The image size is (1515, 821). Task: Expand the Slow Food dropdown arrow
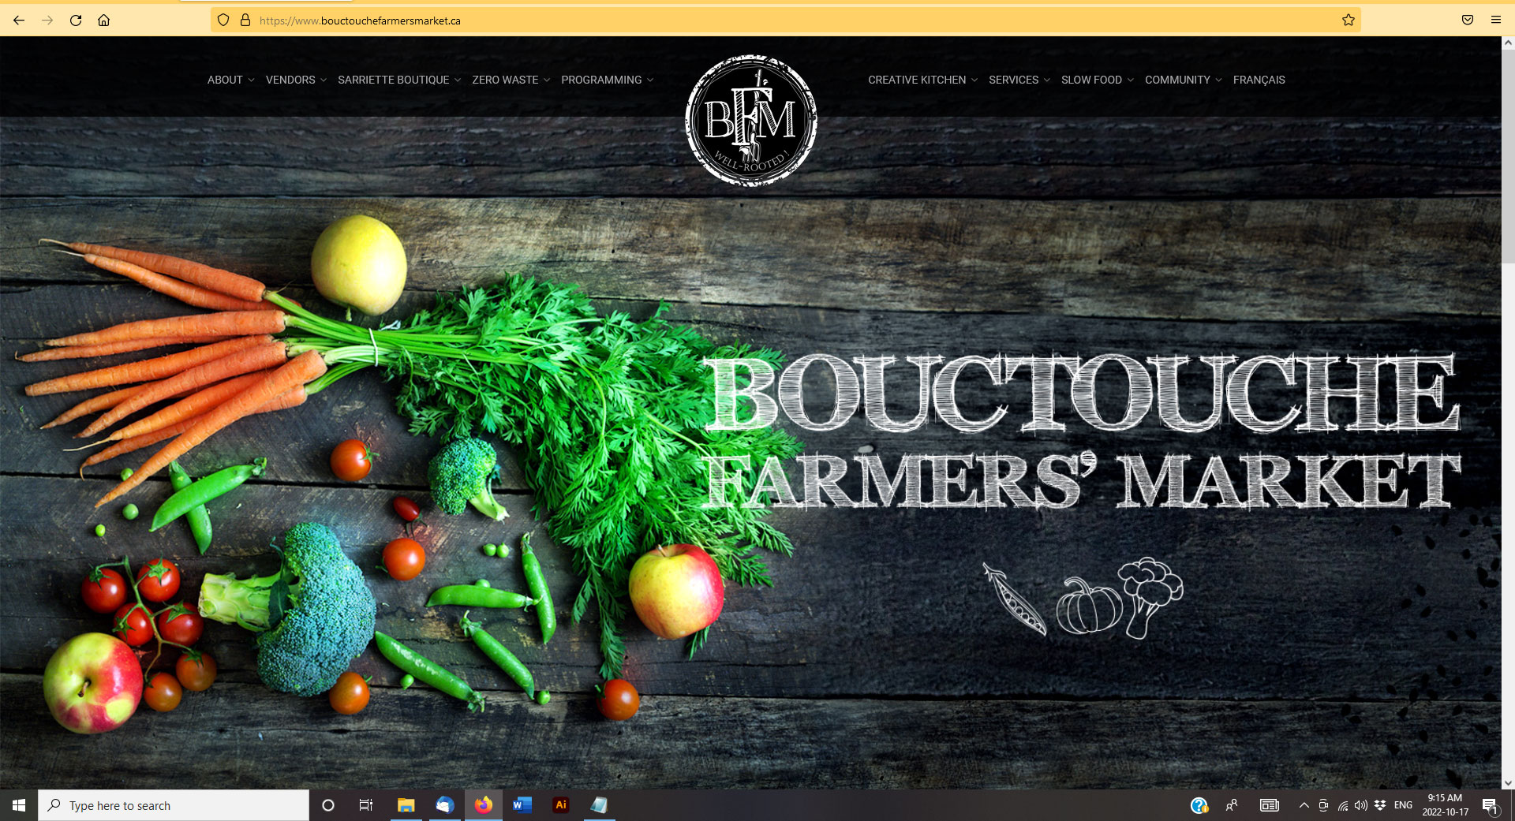point(1131,80)
